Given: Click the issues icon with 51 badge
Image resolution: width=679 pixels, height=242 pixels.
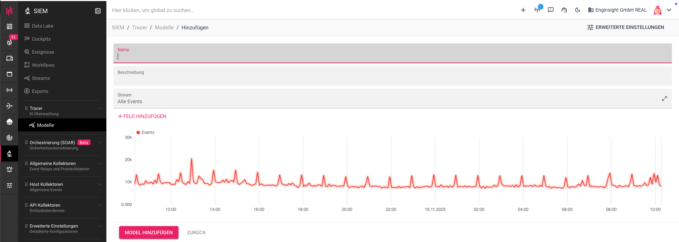Looking at the screenshot, I should pyautogui.click(x=10, y=42).
